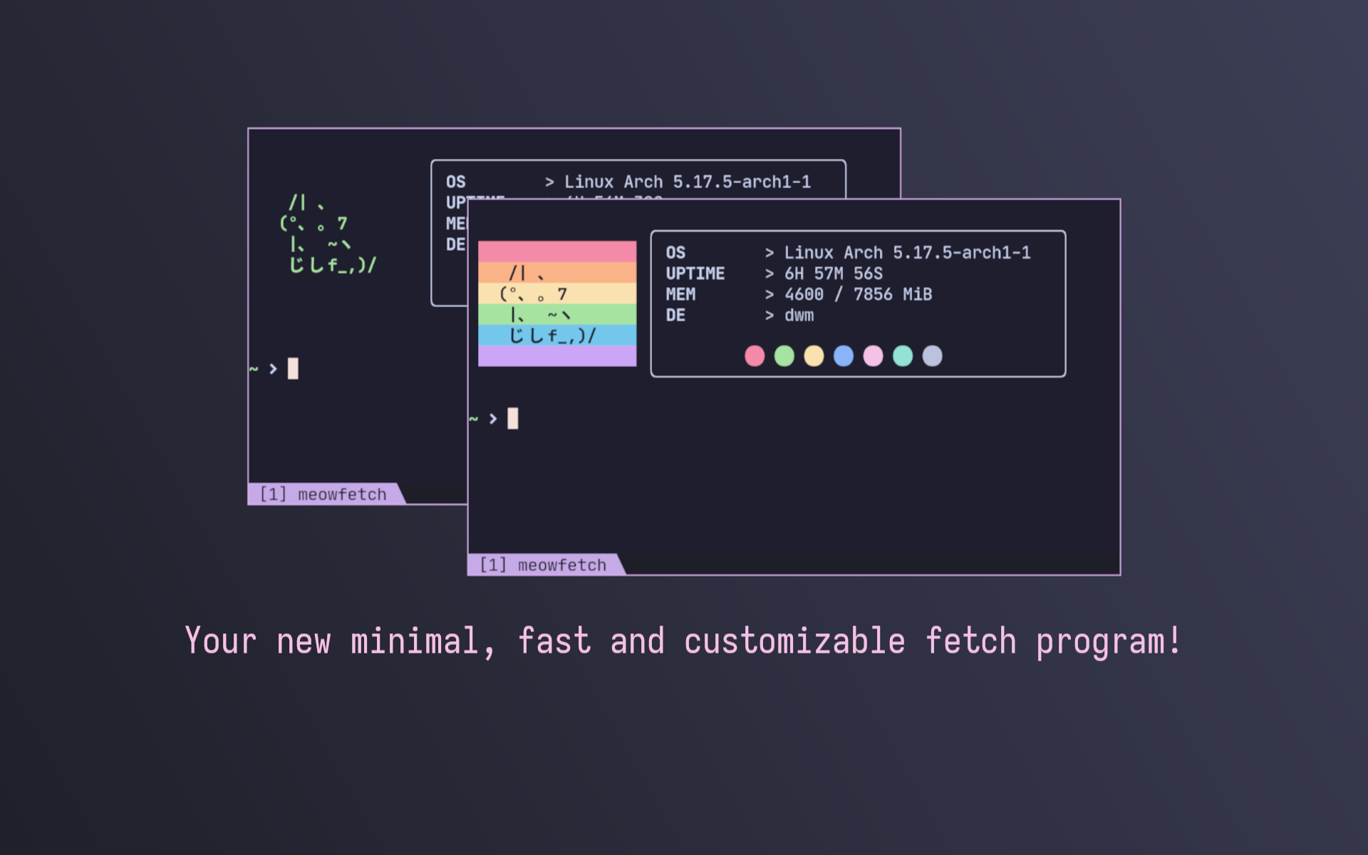Click the green cat ASCII art
1368x855 pixels.
point(328,235)
